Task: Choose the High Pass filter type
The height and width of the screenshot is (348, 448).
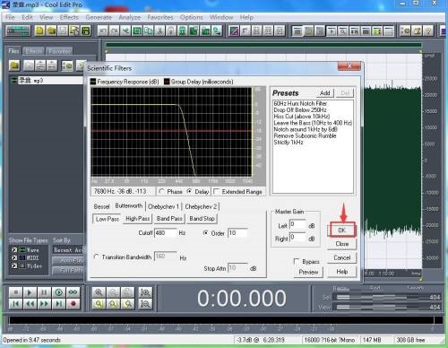Action: [137, 219]
